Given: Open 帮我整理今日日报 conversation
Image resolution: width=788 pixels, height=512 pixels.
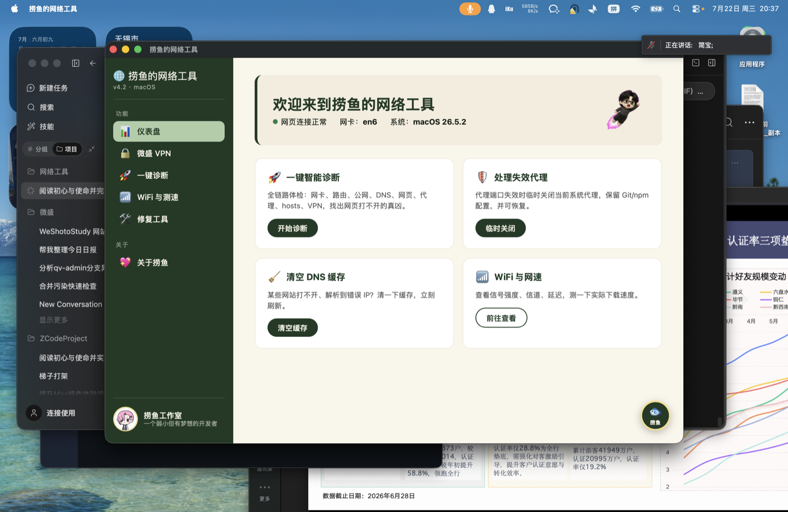Looking at the screenshot, I should tap(68, 250).
